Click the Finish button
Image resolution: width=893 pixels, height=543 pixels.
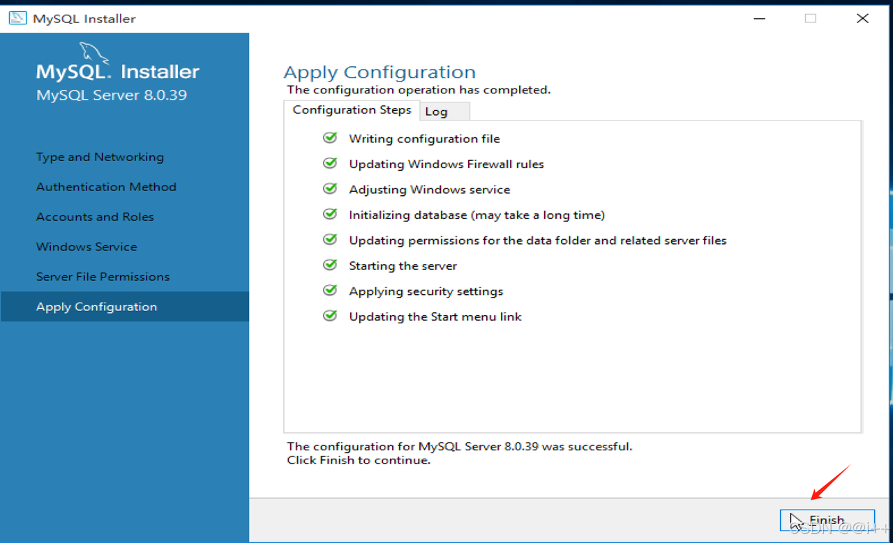[x=827, y=520]
